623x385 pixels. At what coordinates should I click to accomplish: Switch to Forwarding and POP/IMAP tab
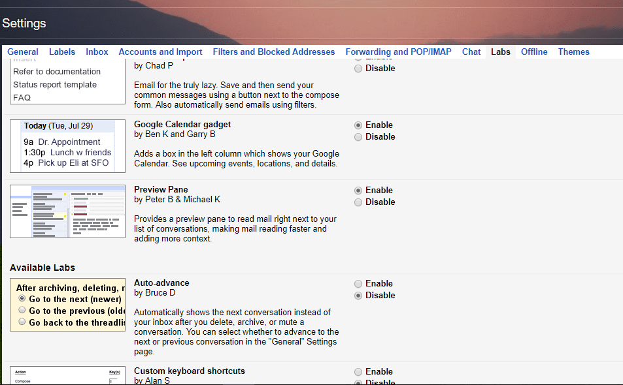click(x=399, y=52)
